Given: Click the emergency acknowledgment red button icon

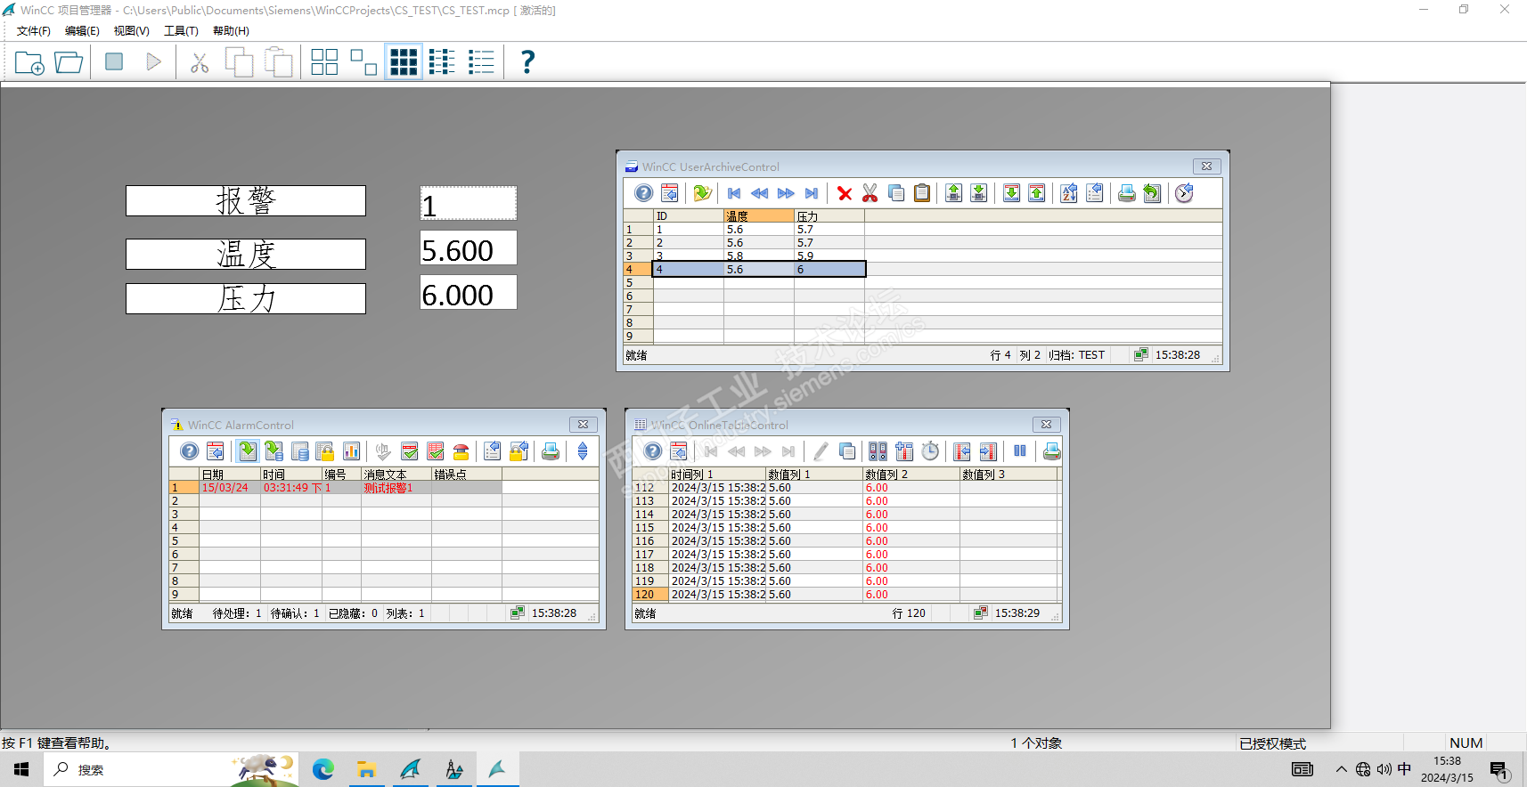Looking at the screenshot, I should coord(461,451).
